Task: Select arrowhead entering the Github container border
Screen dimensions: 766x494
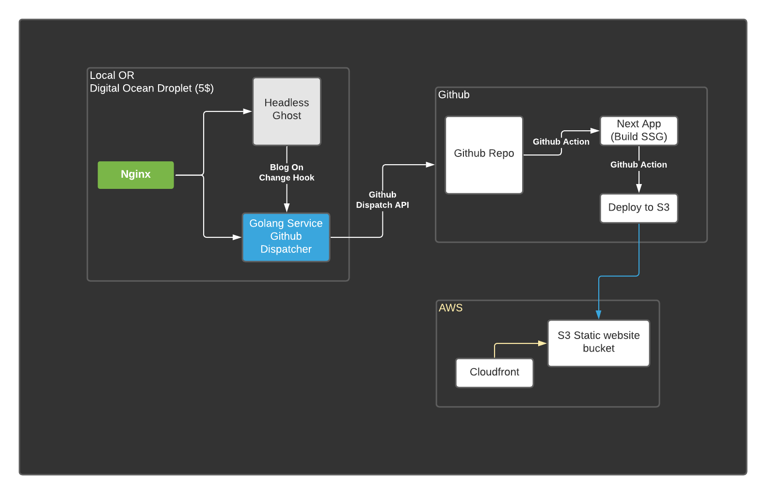Action: click(430, 165)
